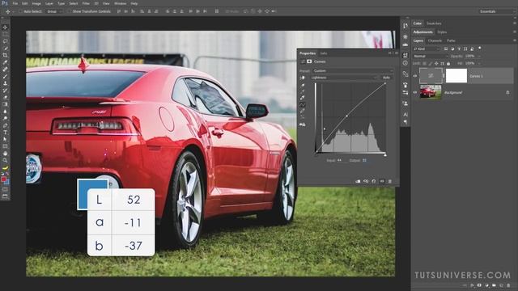Clip adjustment to layer below icon
The image size is (518, 291).
pyautogui.click(x=358, y=181)
